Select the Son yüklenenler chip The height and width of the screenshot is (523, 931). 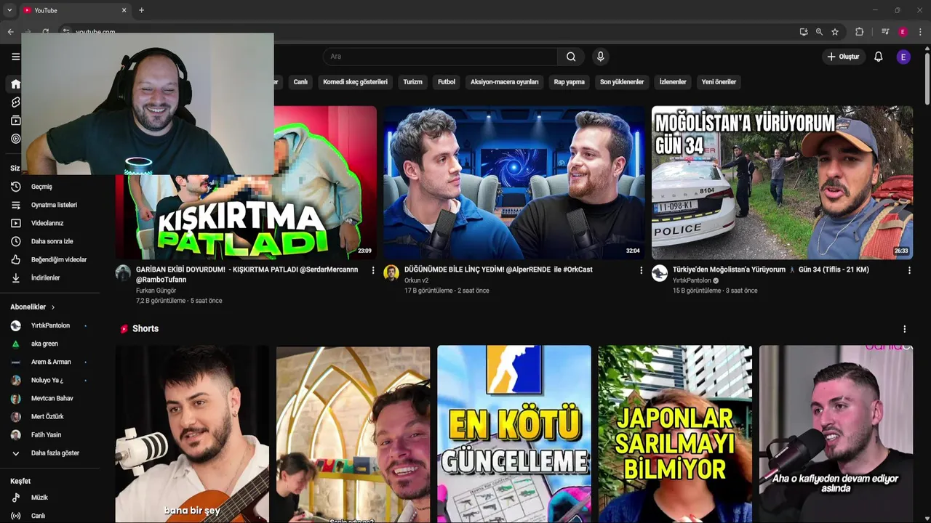[622, 82]
